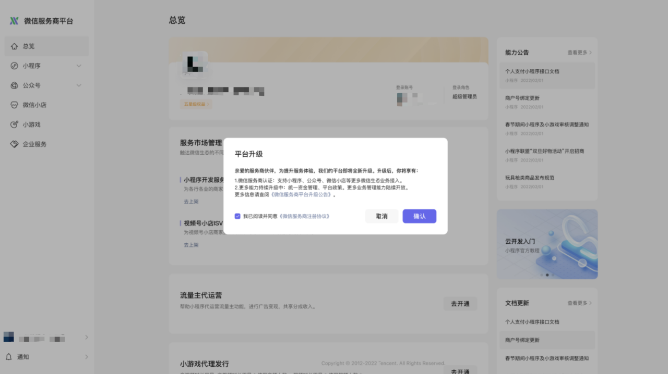This screenshot has width=668, height=374.
Task: Select 微信小店 in the sidebar menu
Action: (x=47, y=105)
